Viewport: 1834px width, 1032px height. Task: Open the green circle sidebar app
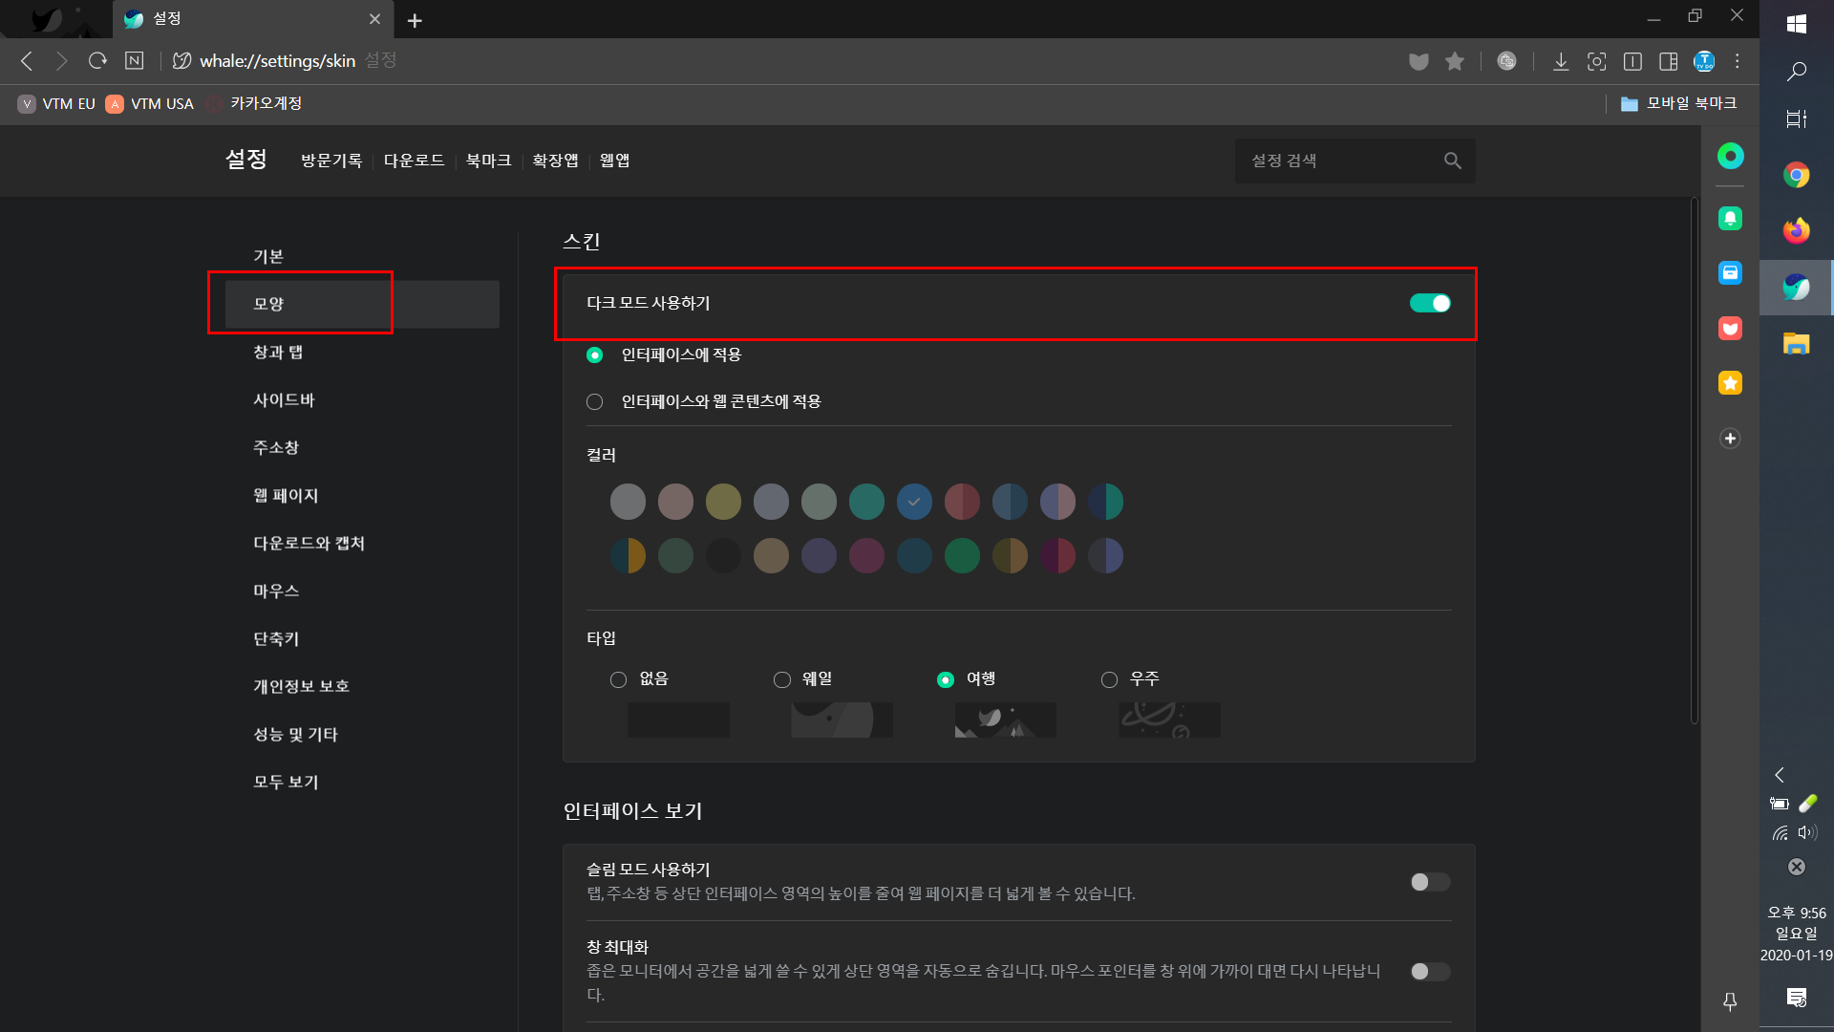pos(1730,156)
